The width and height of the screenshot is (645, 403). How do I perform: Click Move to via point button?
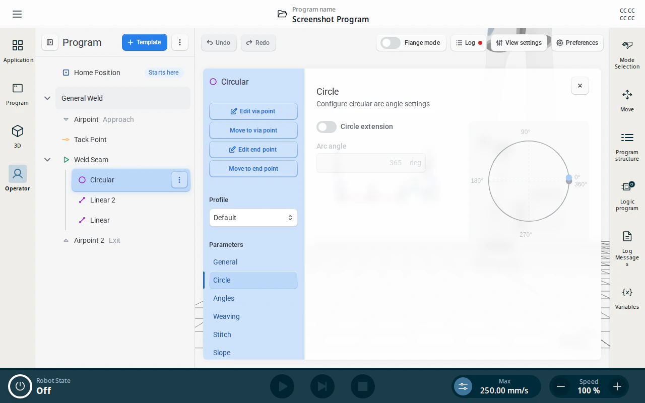tap(253, 130)
